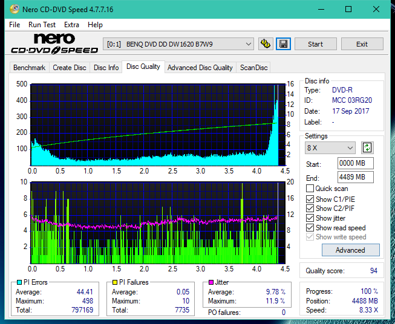The width and height of the screenshot is (395, 324).
Task: Click the disc ID MCC 03RG20
Action: (352, 100)
